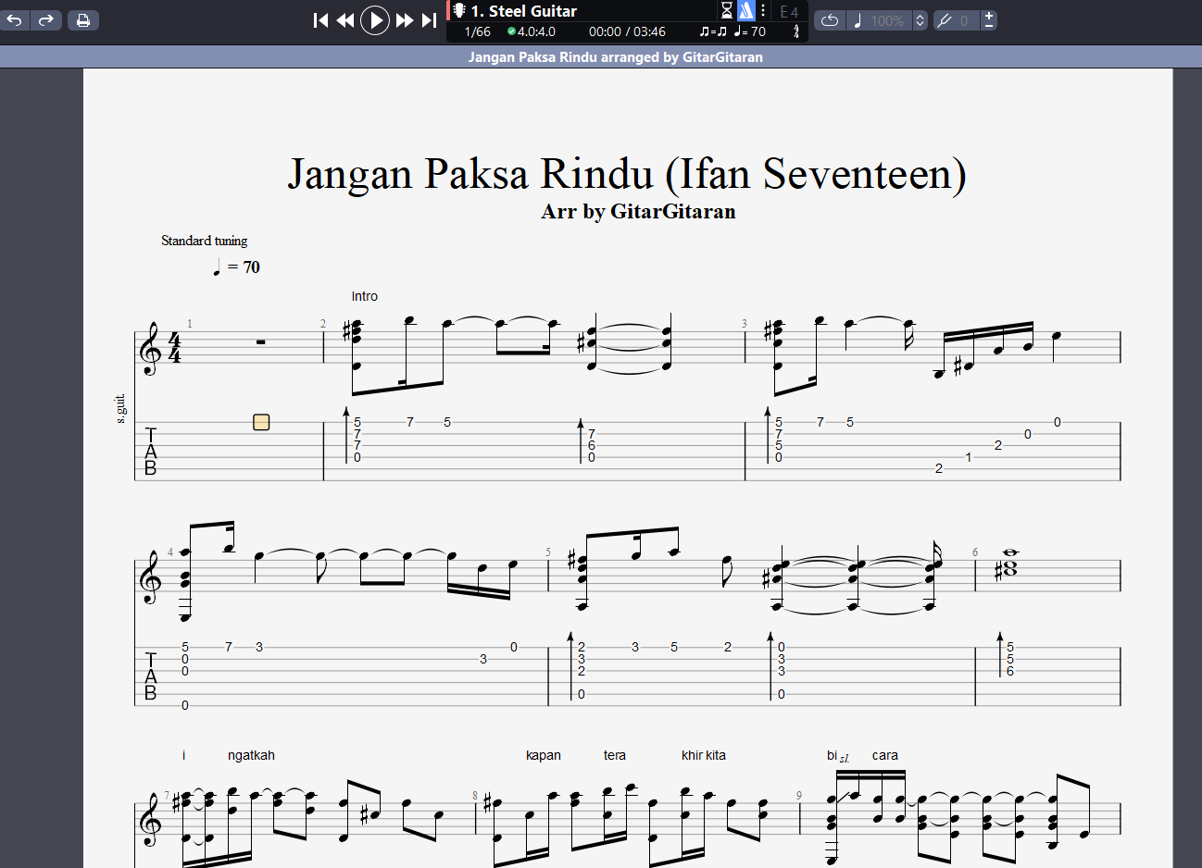Click the tempo 70 display in LCD
Image resolution: width=1202 pixels, height=868 pixels.
pyautogui.click(x=750, y=31)
